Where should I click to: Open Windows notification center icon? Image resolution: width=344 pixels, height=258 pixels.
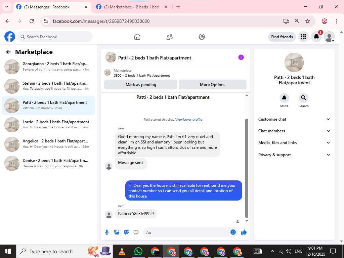tap(333, 251)
